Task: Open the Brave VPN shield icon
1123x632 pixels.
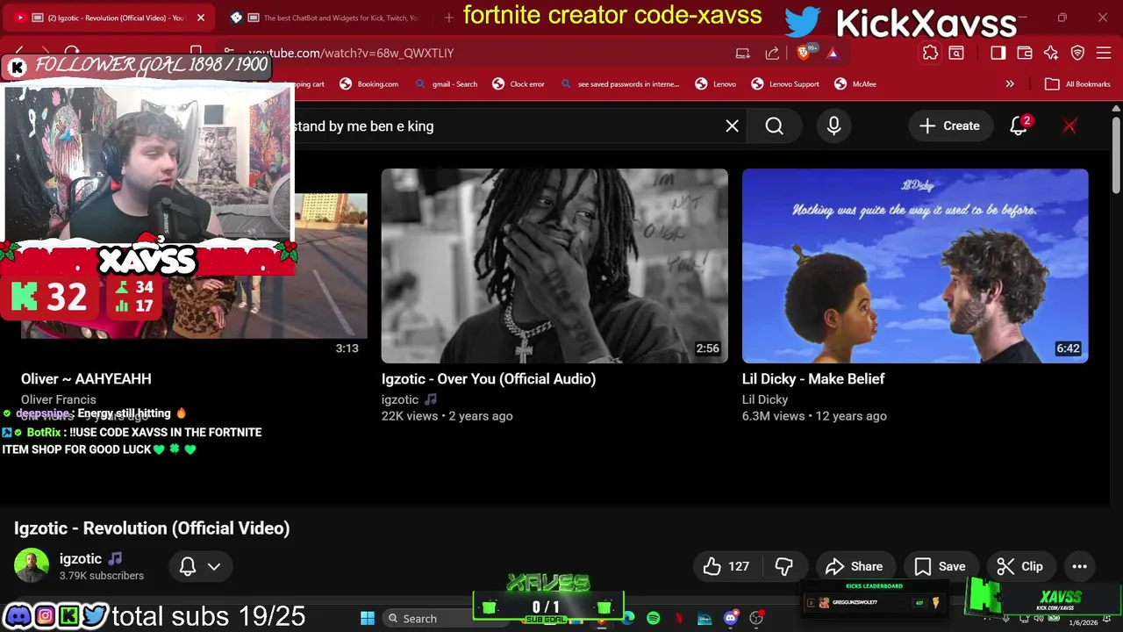Action: (x=1078, y=54)
